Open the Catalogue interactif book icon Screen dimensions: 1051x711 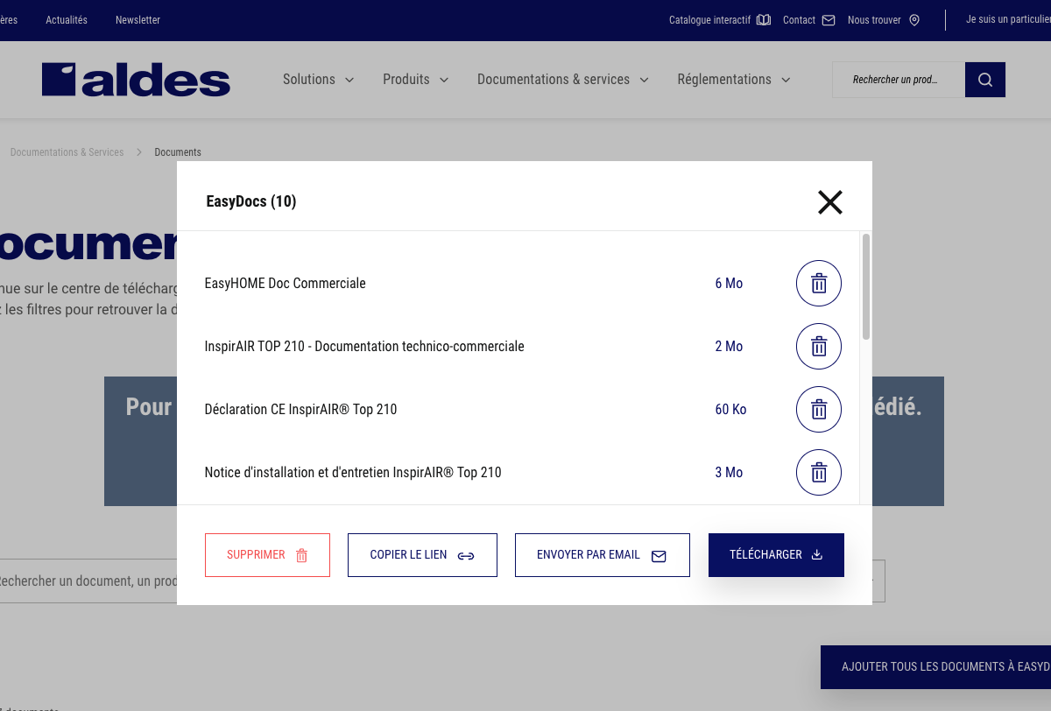click(x=762, y=19)
